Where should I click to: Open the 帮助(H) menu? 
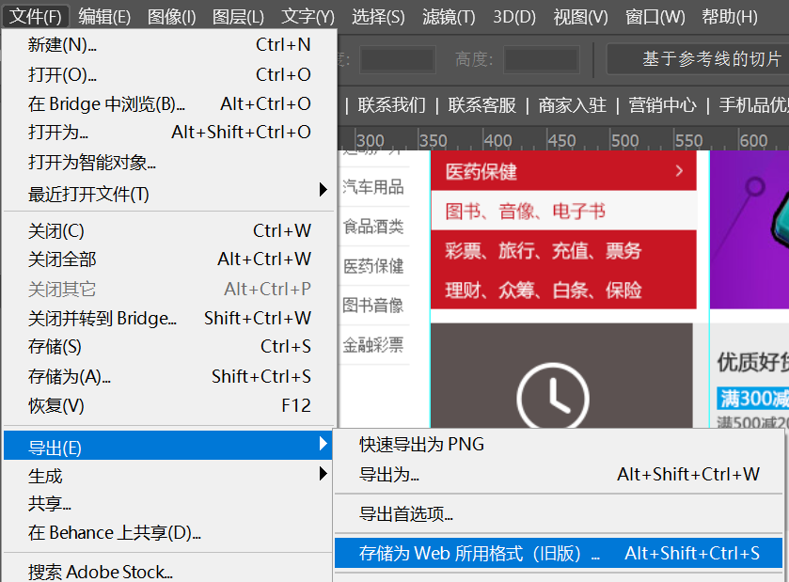click(730, 17)
